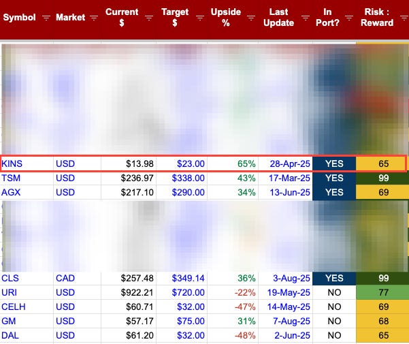Click the CLS symbol cell
The image size is (409, 344).
point(27,278)
